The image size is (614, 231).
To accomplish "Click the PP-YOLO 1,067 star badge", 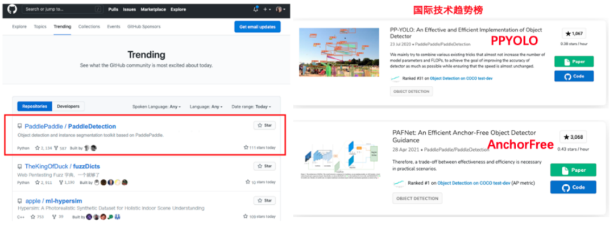I will coord(574,34).
